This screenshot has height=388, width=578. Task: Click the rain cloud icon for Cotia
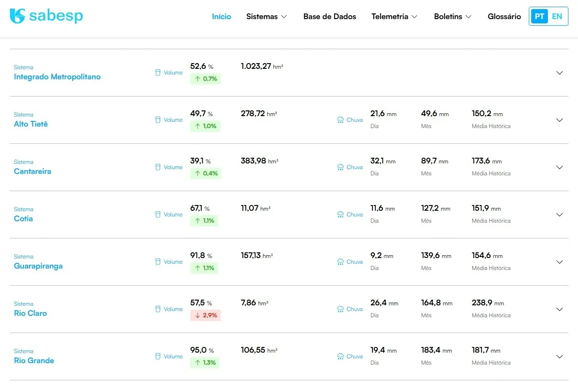[x=340, y=215]
